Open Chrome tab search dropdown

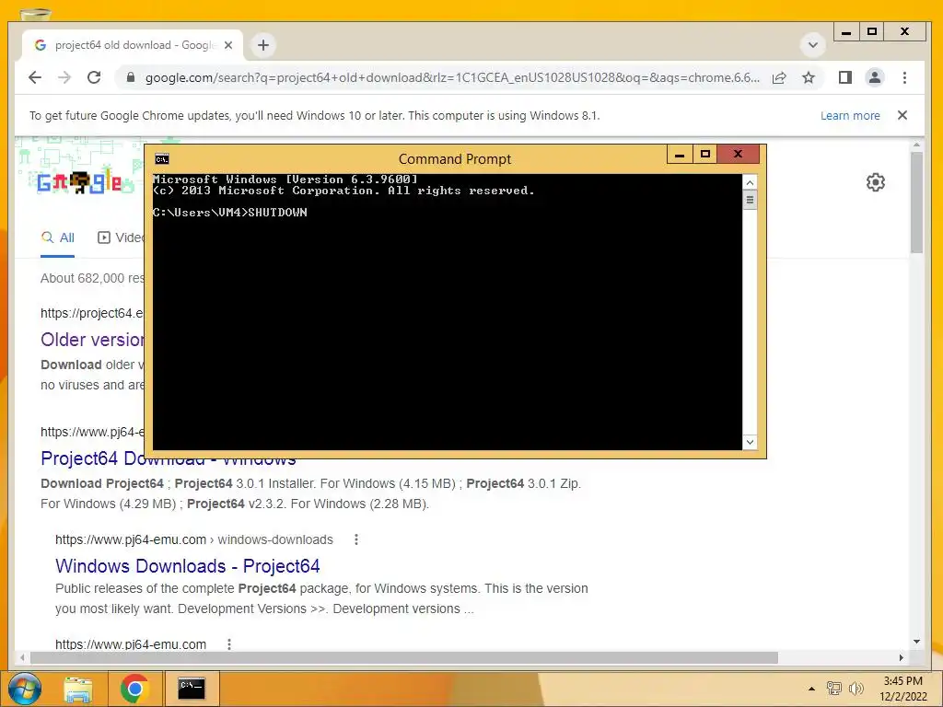click(x=812, y=45)
